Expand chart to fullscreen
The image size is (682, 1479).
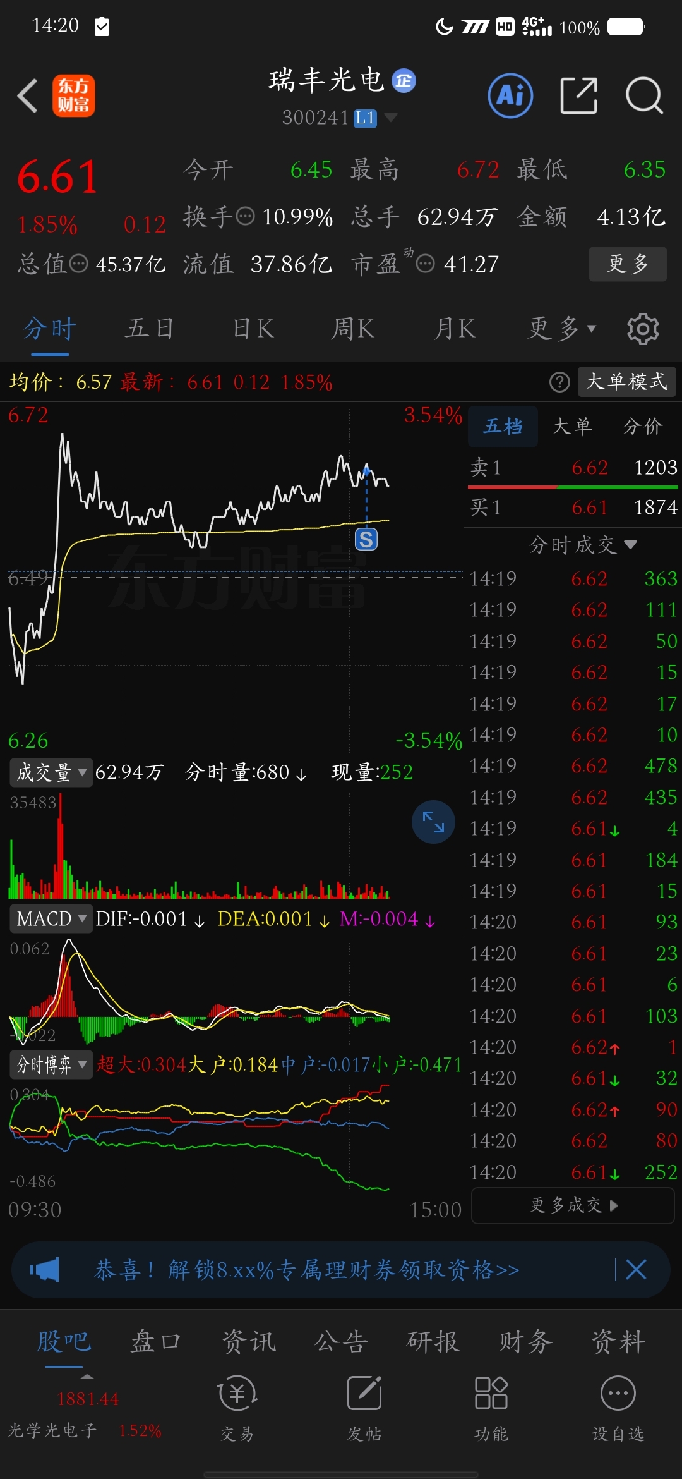click(x=433, y=822)
